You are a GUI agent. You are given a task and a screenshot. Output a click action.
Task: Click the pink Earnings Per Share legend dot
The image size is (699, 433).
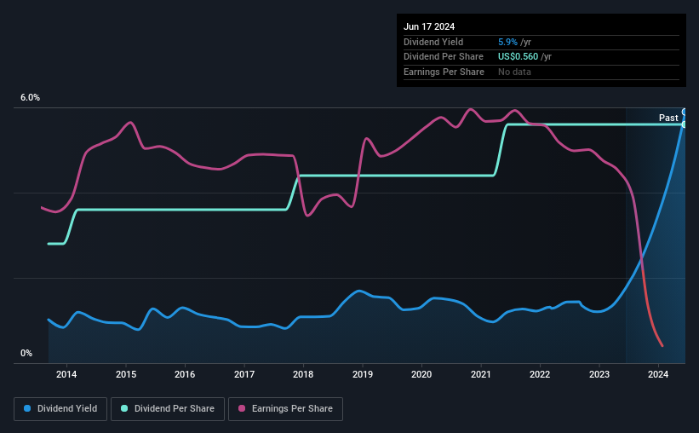point(242,408)
